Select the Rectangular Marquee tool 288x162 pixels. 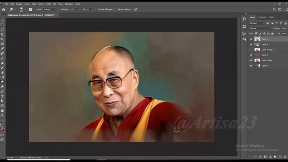click(x=2, y=25)
